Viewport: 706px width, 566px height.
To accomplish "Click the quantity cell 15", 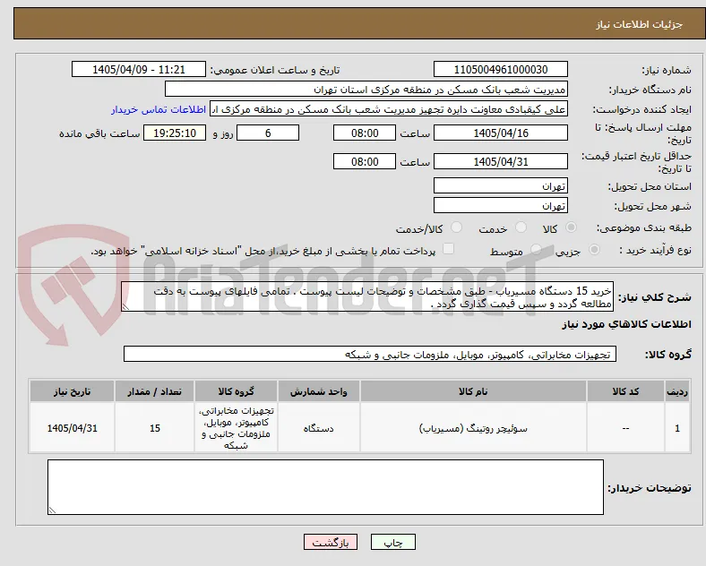I will pos(154,428).
